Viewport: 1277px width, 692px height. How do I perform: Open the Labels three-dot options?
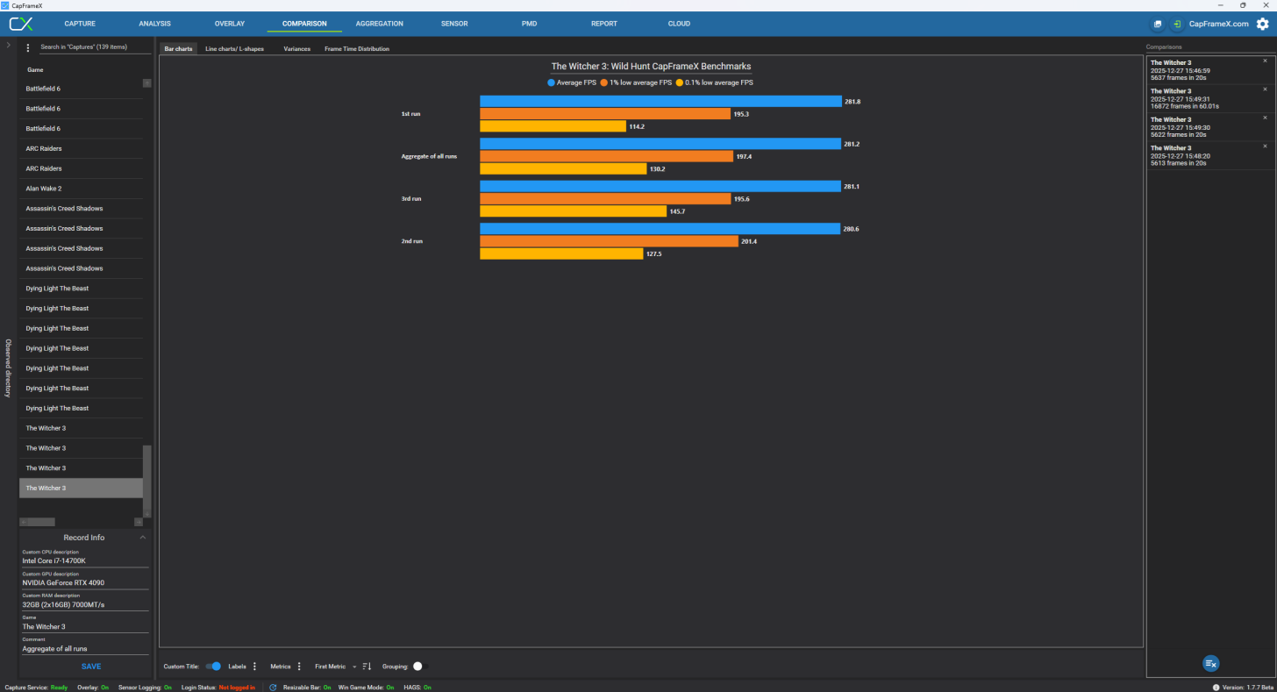255,667
